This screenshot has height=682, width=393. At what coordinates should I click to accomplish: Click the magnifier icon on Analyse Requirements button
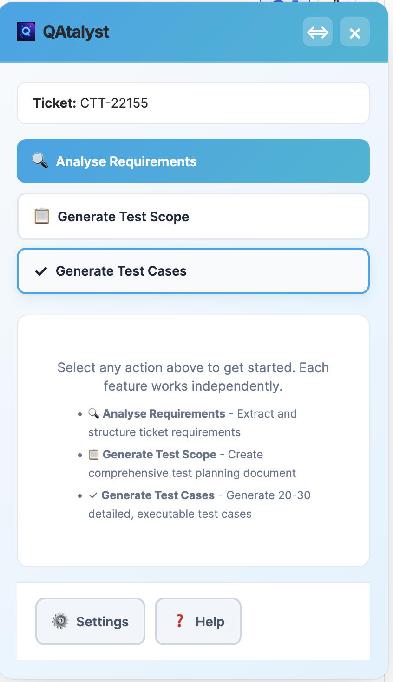point(40,161)
